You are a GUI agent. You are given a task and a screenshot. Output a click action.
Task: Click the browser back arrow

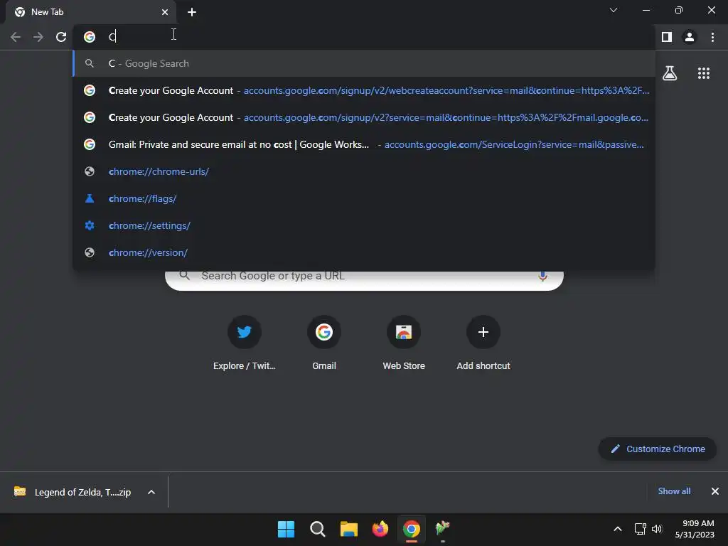[16, 37]
